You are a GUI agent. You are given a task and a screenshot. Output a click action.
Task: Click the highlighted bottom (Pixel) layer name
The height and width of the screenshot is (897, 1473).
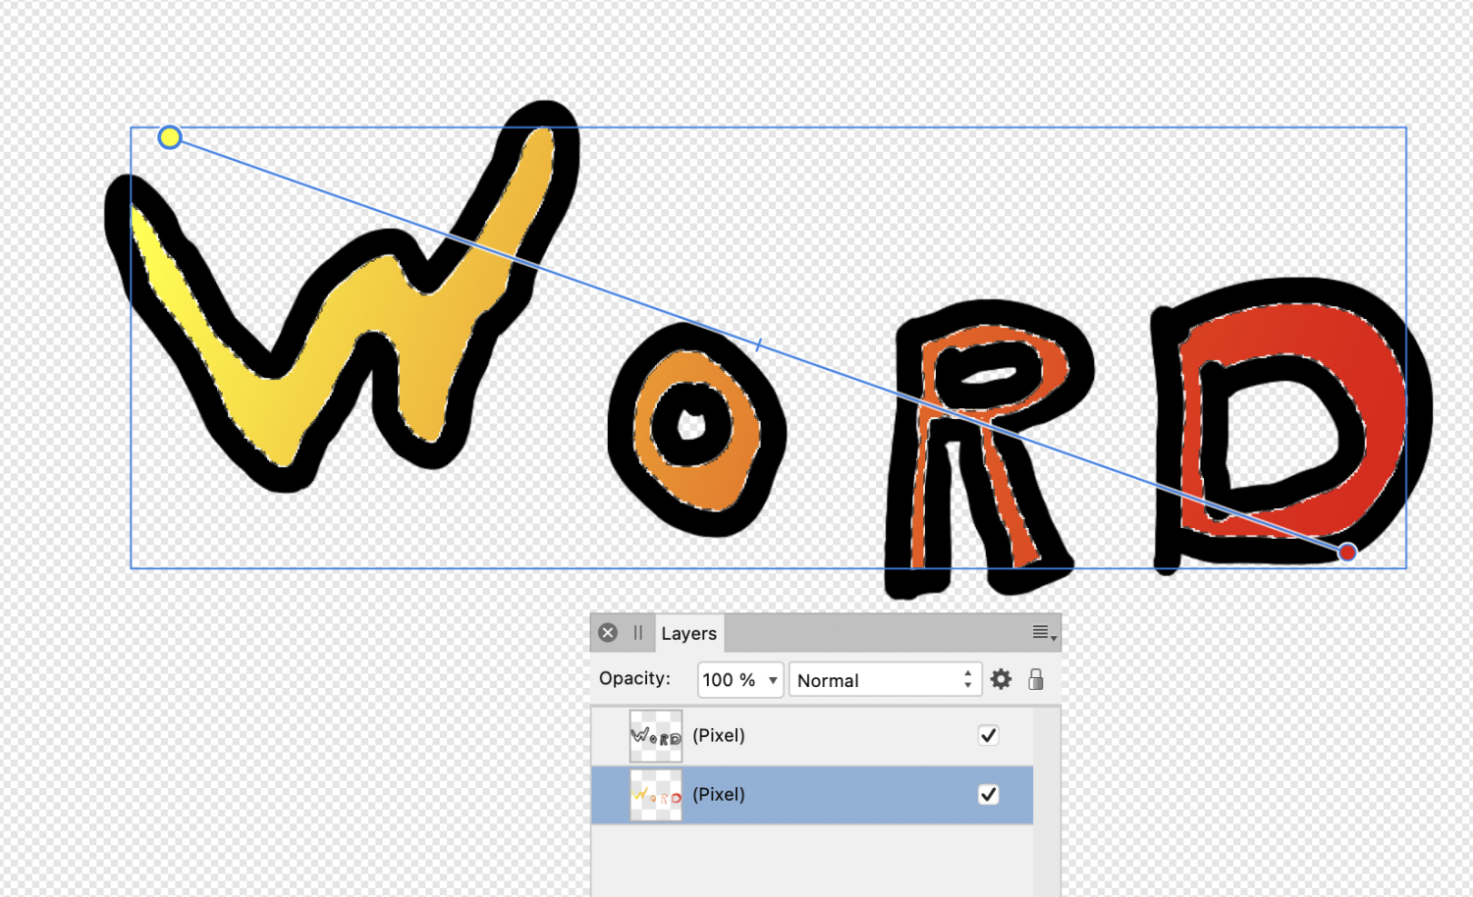(719, 794)
